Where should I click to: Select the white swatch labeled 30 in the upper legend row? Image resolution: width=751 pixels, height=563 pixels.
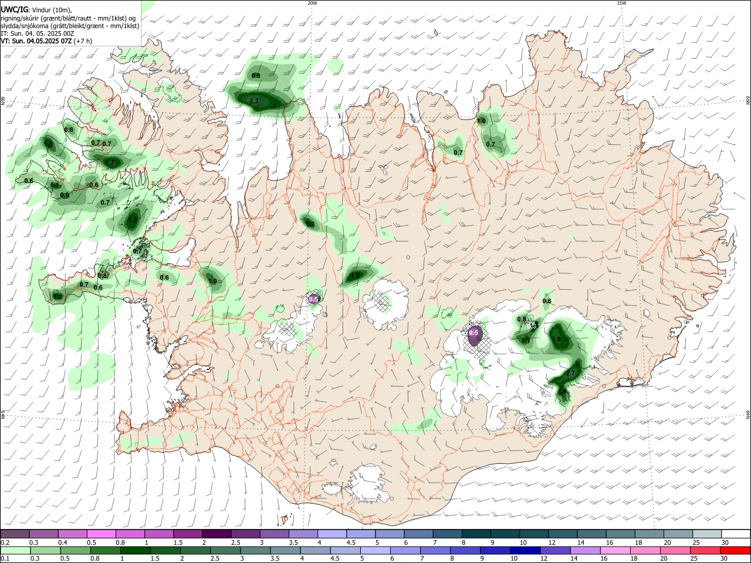coord(735,534)
